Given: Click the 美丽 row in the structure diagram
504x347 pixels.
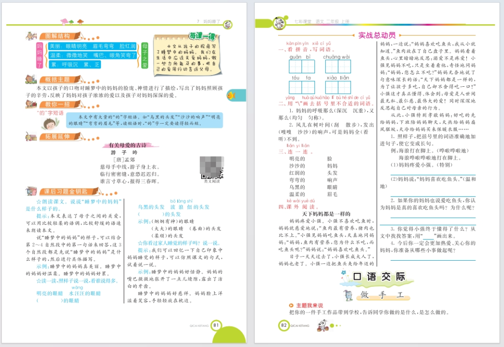Looking at the screenshot, I should point(92,46).
